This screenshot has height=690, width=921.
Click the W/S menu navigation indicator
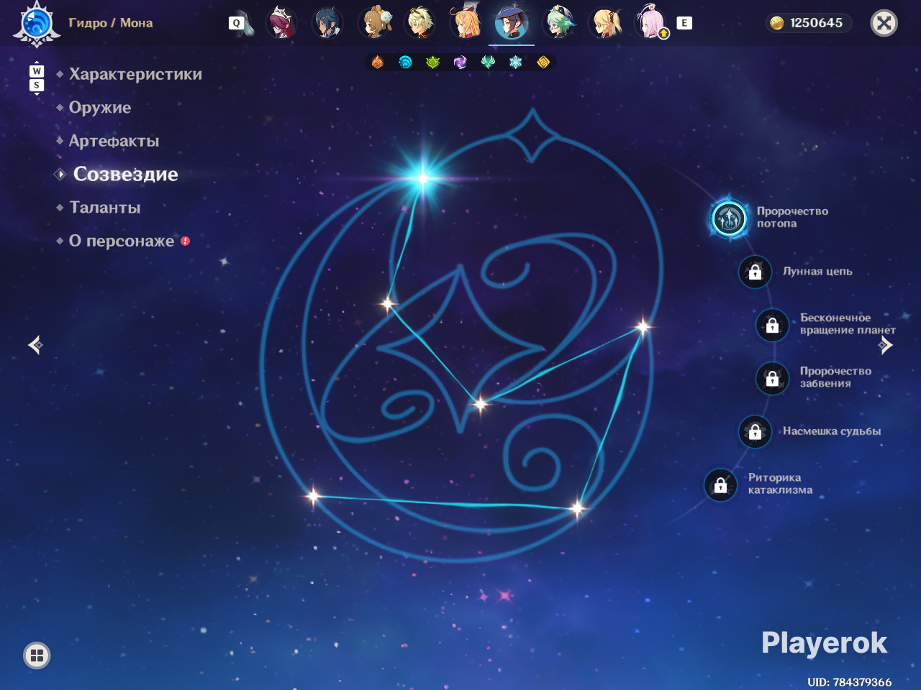[37, 78]
